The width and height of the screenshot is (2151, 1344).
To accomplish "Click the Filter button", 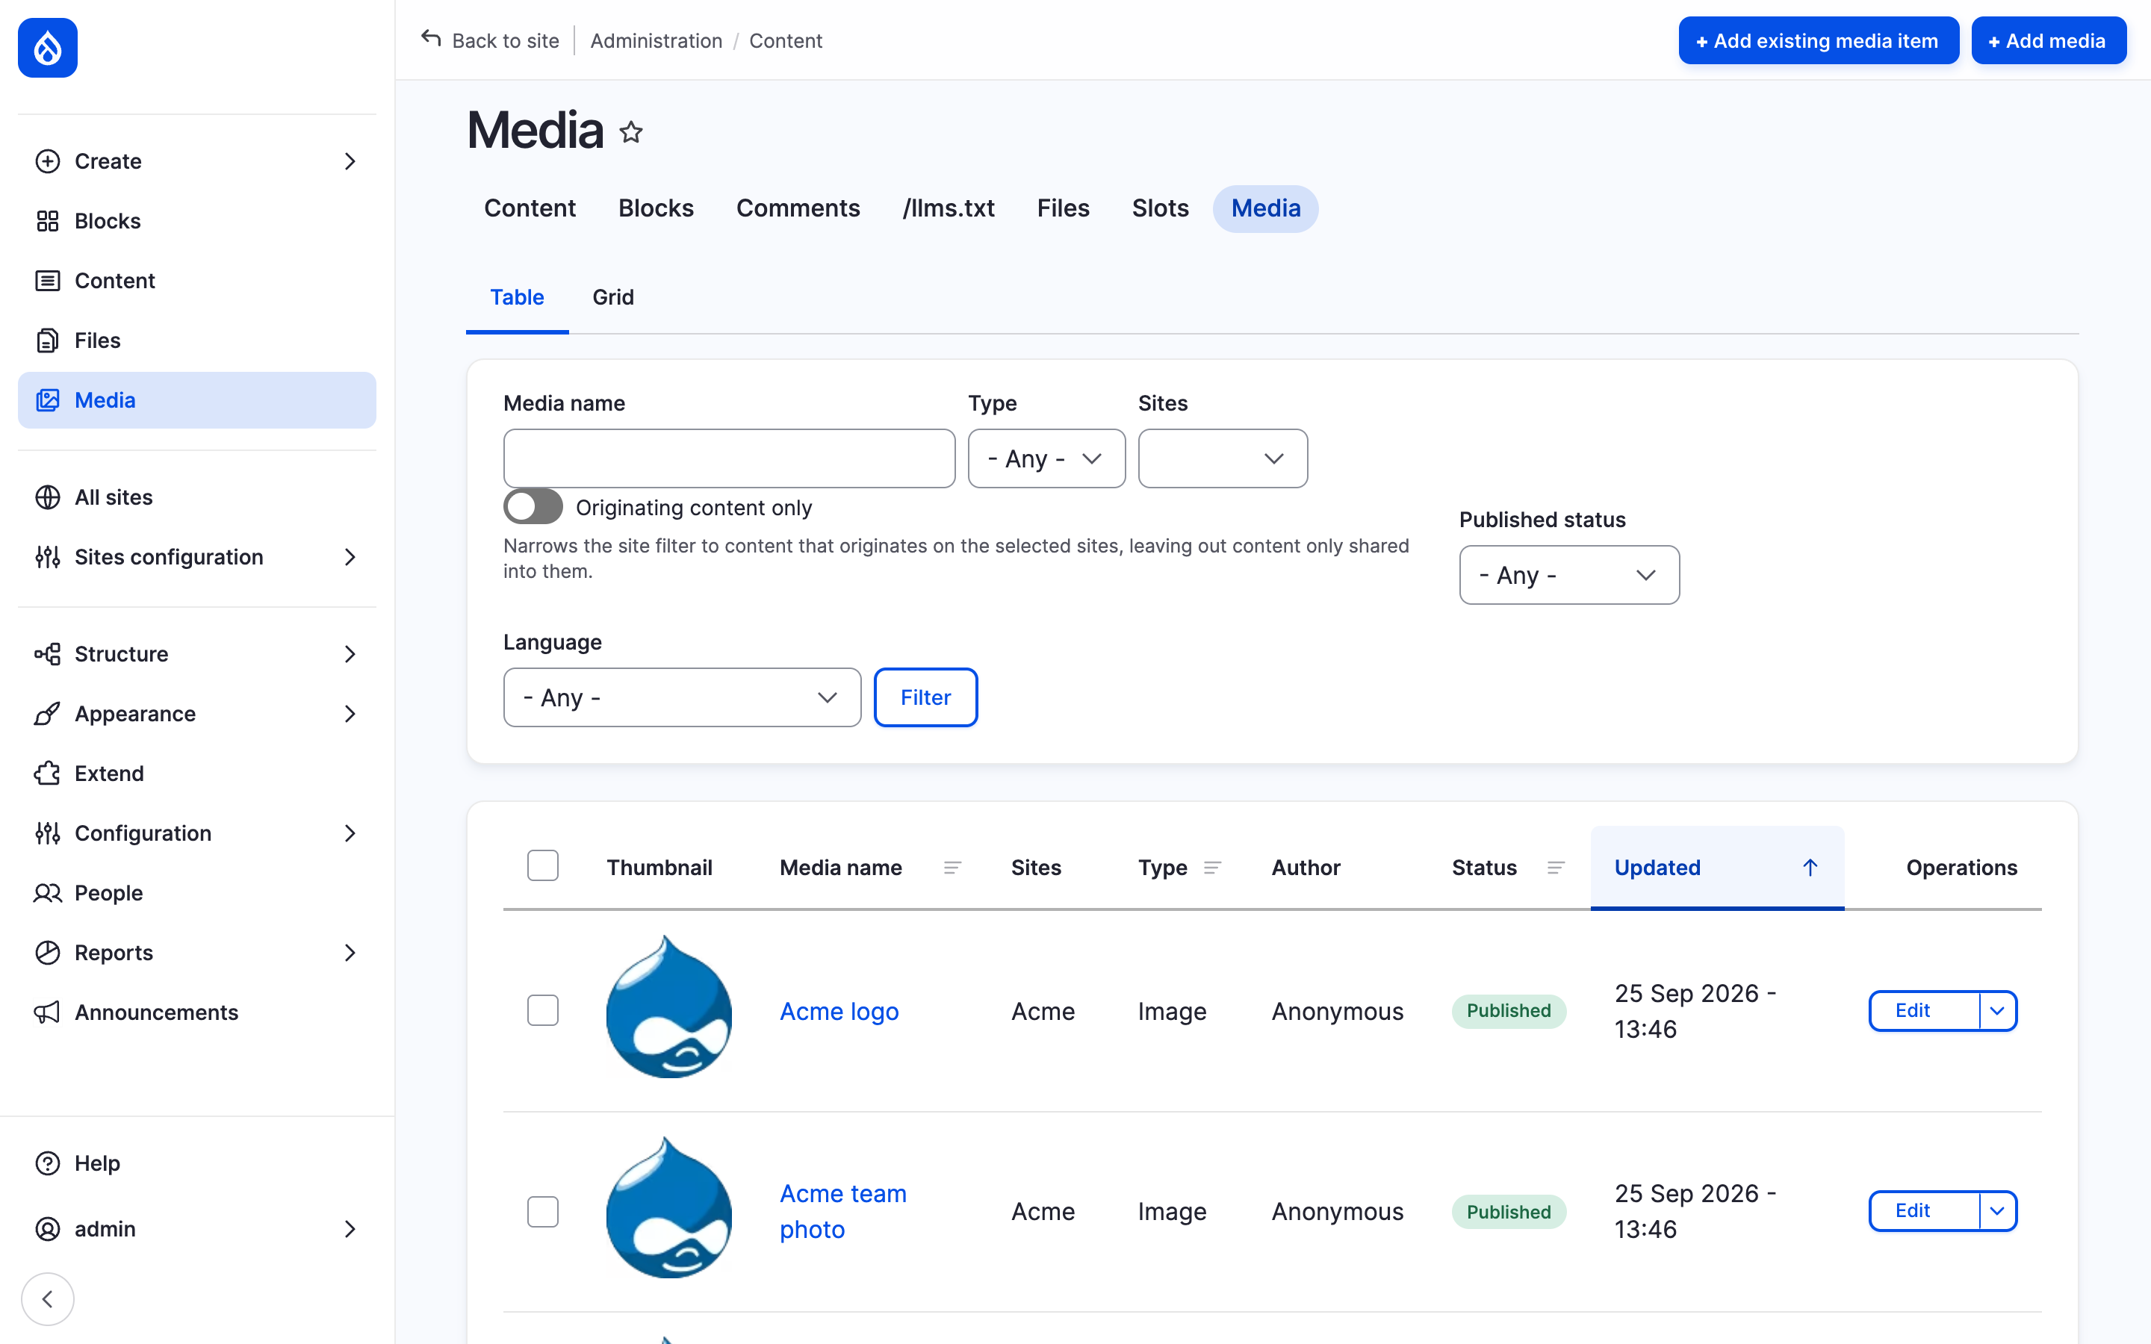I will click(925, 698).
